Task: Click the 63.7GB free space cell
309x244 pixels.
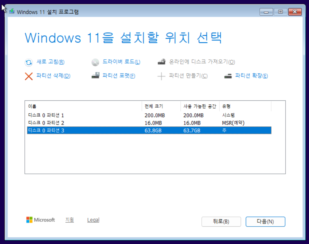Action: (192, 131)
